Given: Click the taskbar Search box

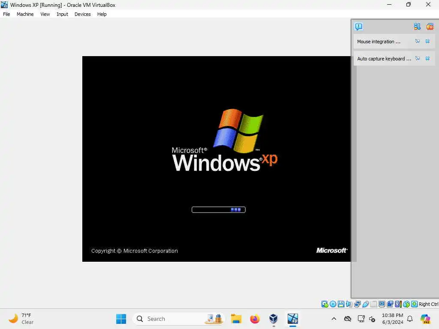Looking at the screenshot, I should coord(179,319).
